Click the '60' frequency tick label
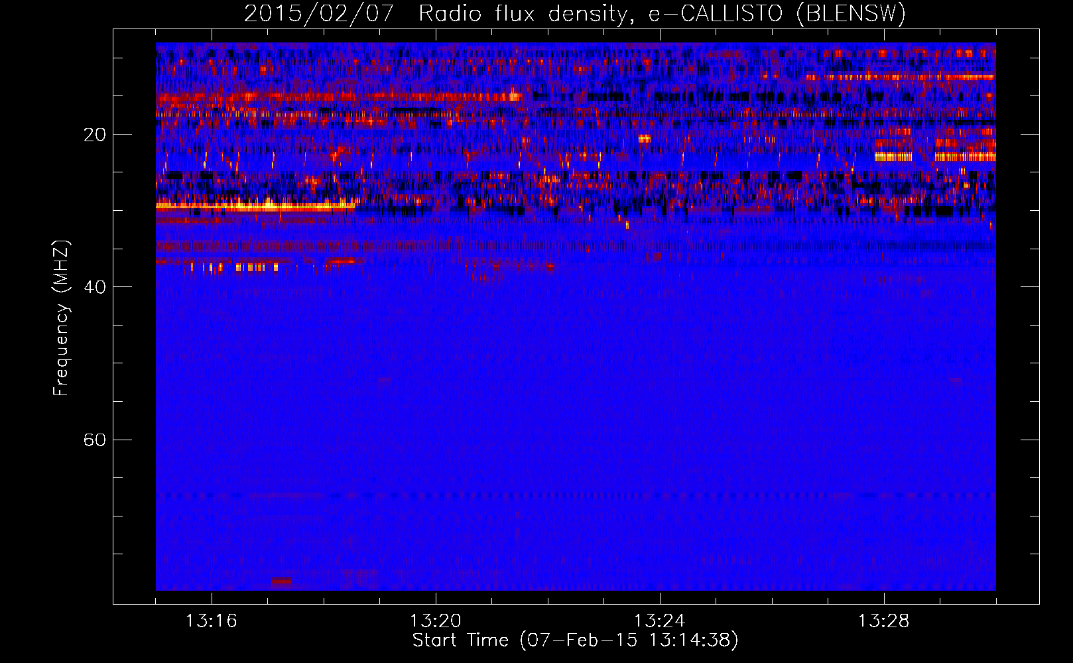The height and width of the screenshot is (663, 1073). [95, 440]
